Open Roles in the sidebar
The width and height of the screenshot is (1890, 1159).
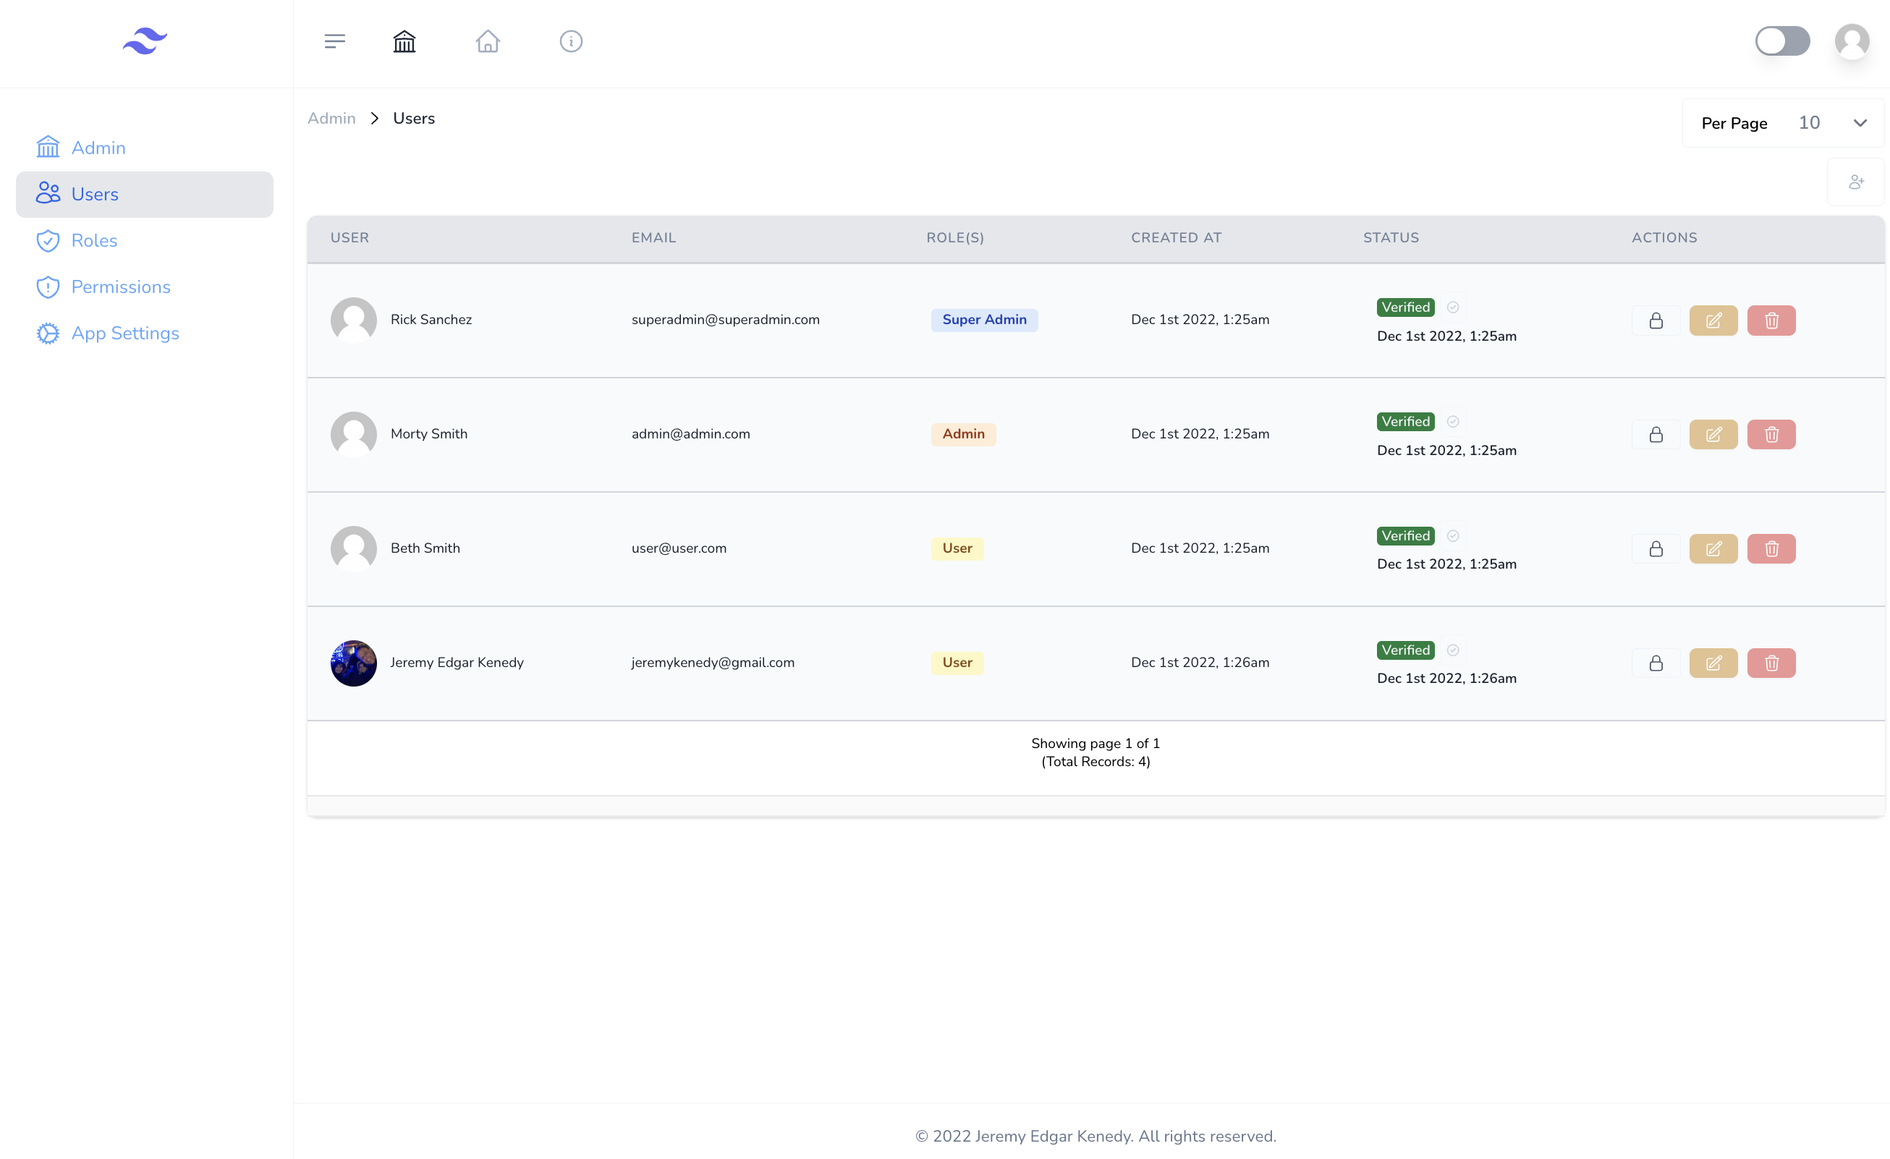pos(93,241)
